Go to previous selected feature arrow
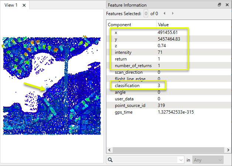Screen dimensions: 232x166 pyautogui.click(x=165, y=14)
